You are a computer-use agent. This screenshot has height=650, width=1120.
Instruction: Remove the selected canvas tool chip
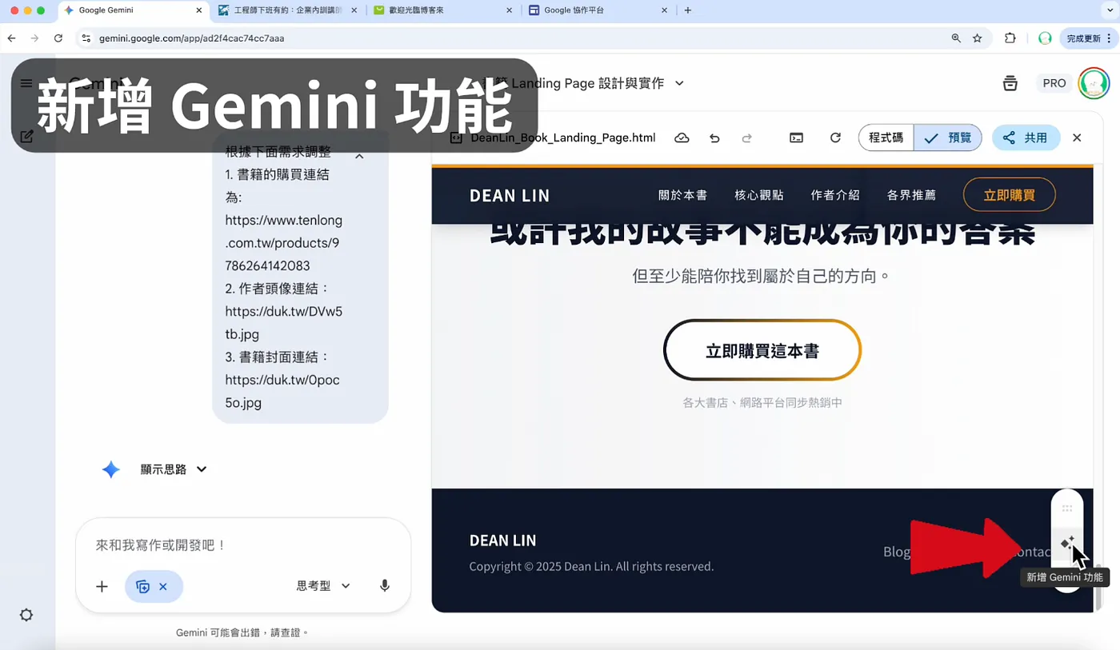point(163,586)
